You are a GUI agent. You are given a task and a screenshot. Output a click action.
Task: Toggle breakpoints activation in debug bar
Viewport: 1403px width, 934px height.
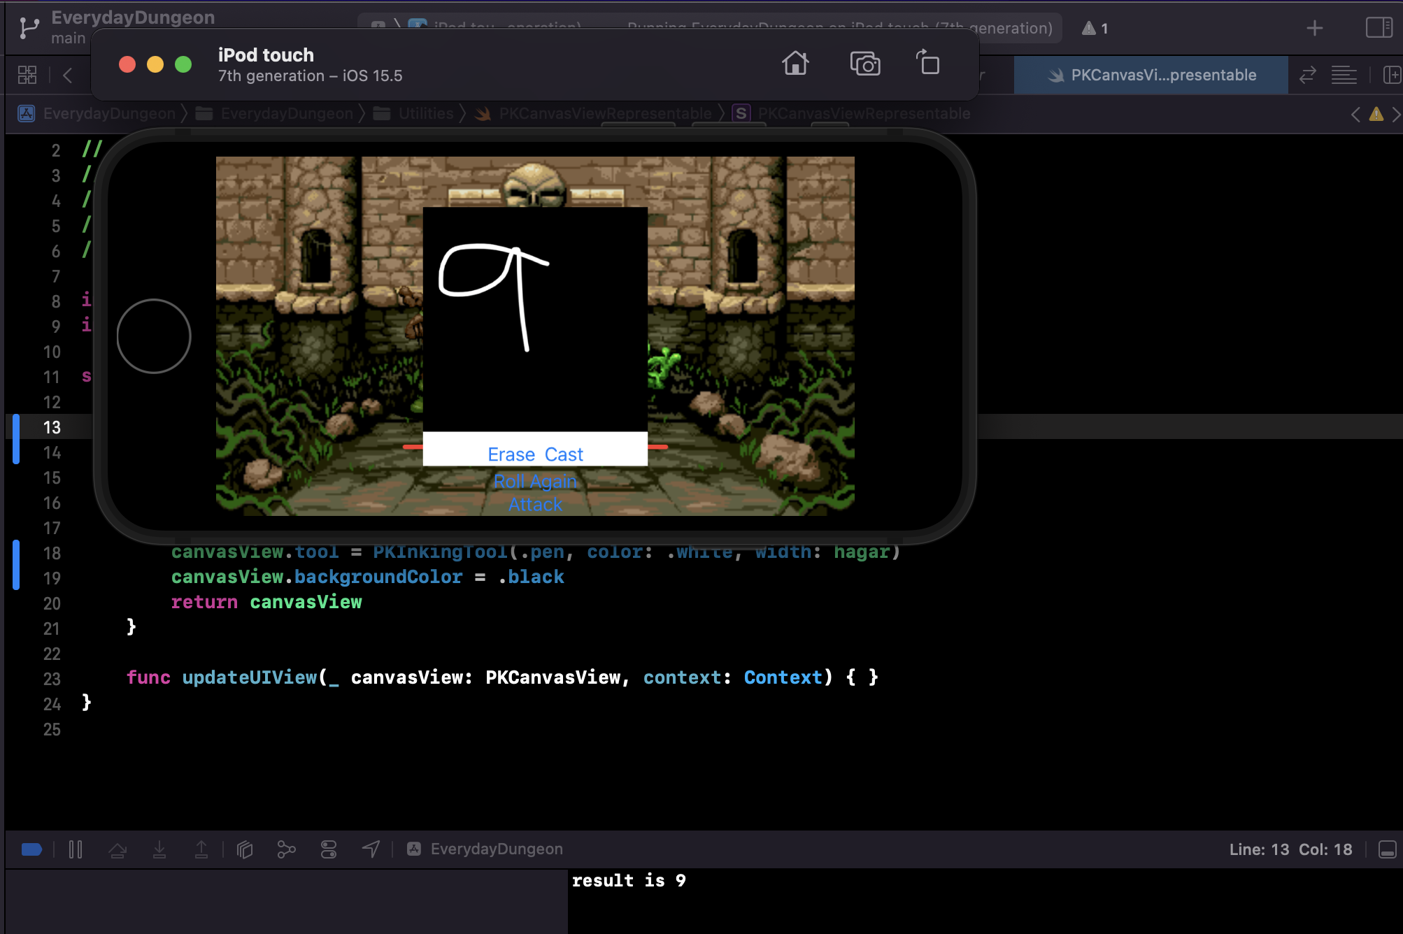point(31,849)
